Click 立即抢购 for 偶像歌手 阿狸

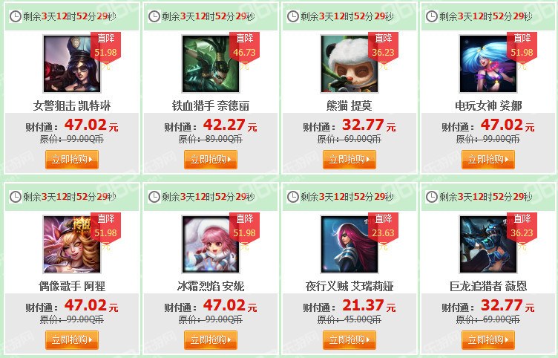click(x=72, y=340)
